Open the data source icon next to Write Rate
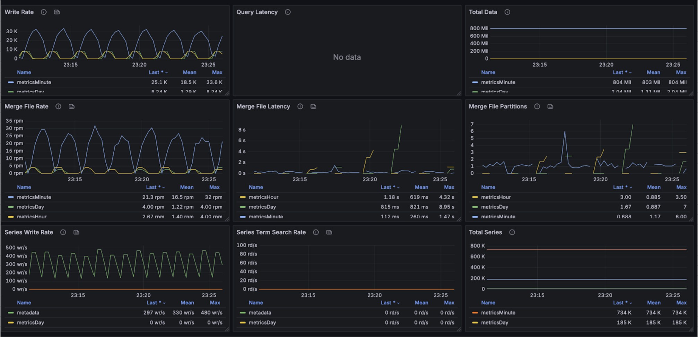Screen dimensions: 698x337 57,12
